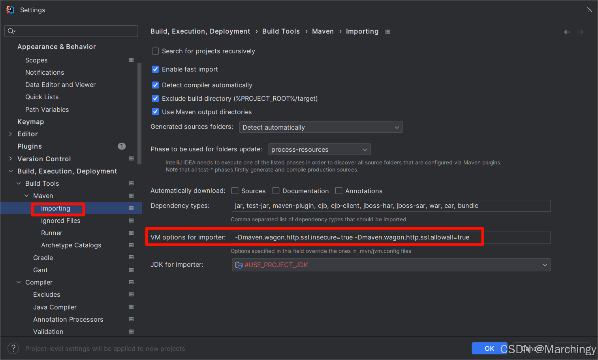This screenshot has width=598, height=360.
Task: Collapse Build, Execution, Deployment section
Action: (x=11, y=171)
